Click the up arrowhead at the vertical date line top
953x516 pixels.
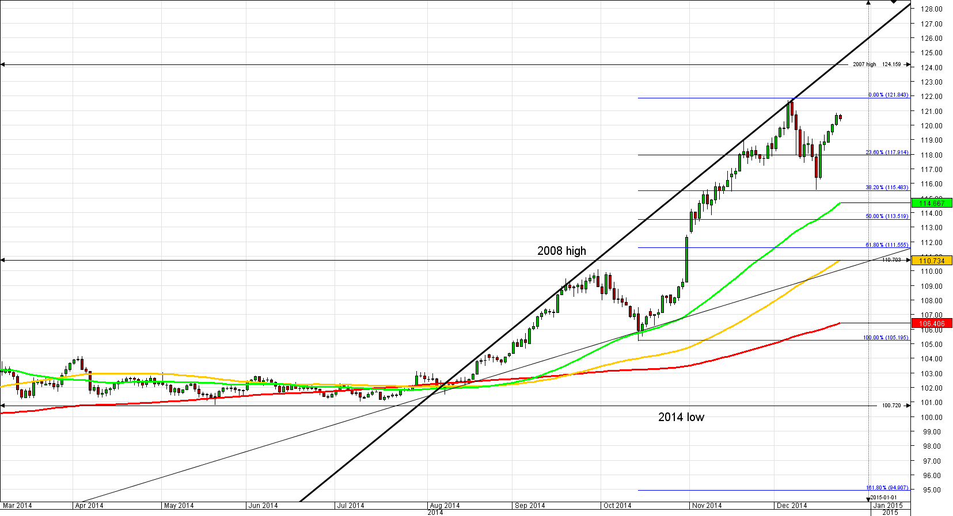point(869,2)
